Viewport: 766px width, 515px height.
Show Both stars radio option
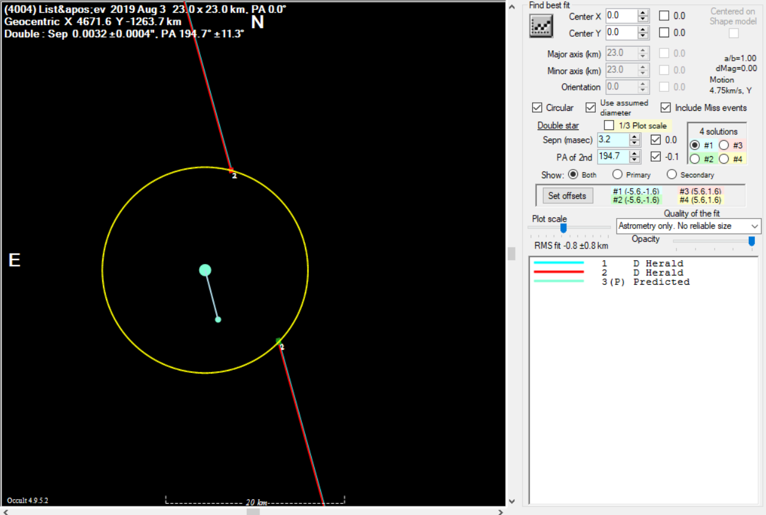click(x=573, y=175)
